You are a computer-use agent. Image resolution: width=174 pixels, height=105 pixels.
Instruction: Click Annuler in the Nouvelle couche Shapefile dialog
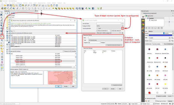[113, 89]
